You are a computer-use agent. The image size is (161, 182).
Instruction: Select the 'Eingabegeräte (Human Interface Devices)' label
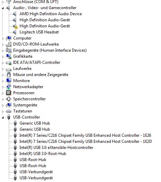50,50
